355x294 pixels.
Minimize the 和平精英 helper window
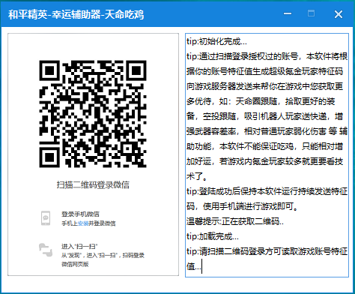(288, 13)
